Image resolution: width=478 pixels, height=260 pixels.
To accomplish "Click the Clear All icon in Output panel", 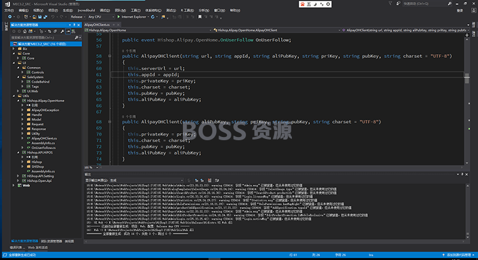I will click(x=210, y=180).
